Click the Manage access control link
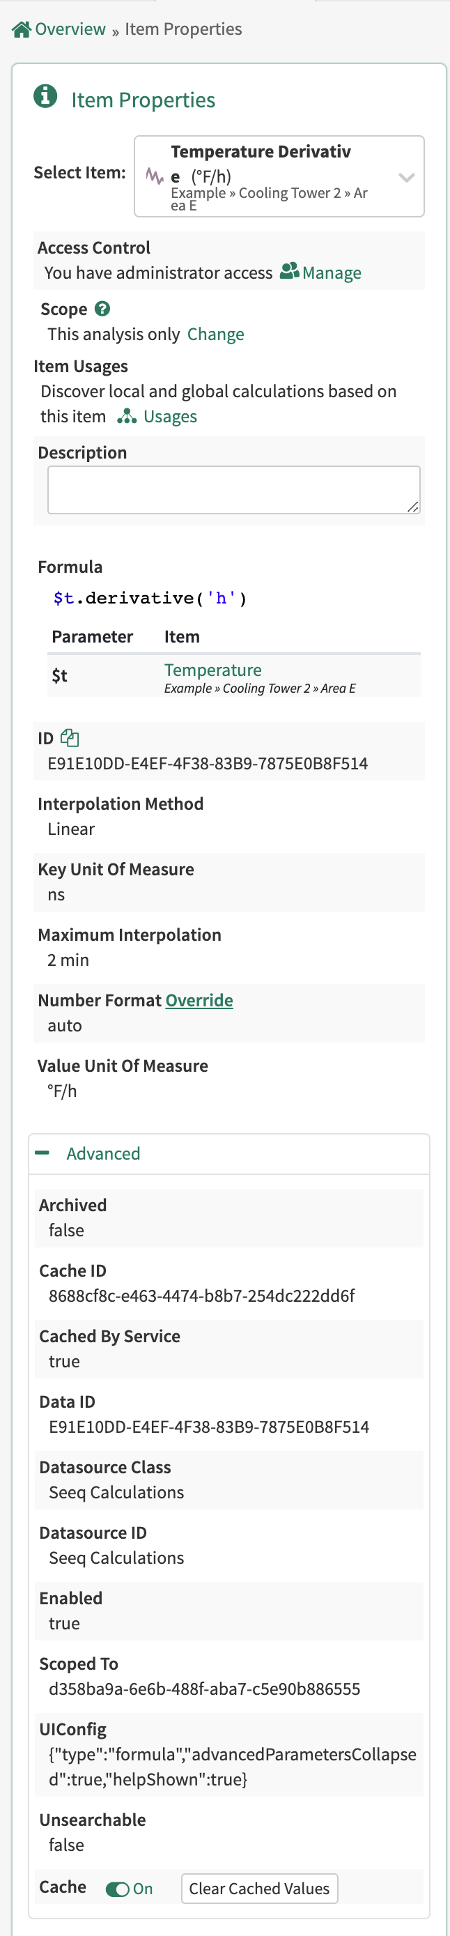The image size is (450, 1936). coord(332,272)
